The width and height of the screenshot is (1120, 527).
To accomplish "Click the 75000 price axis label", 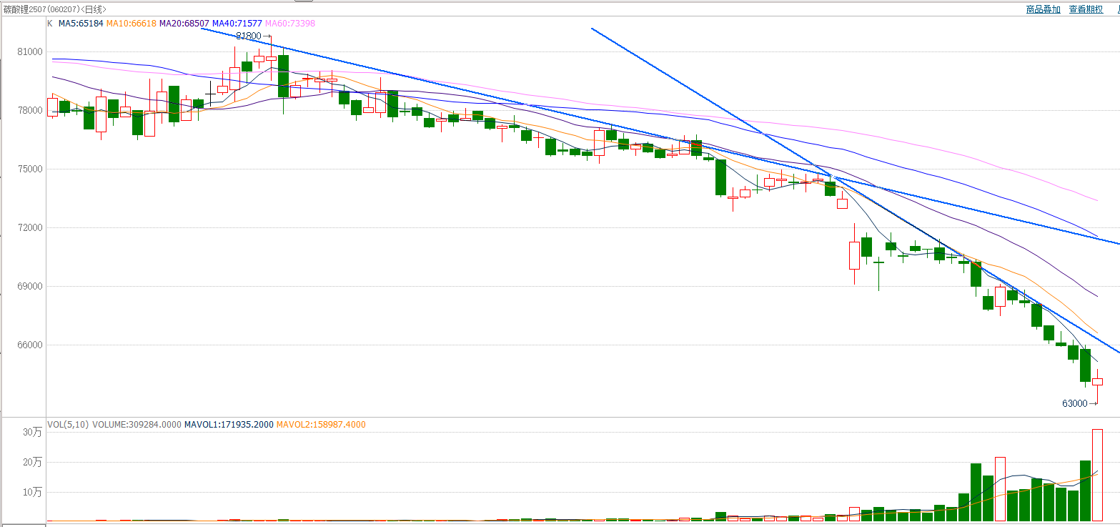I will click(31, 169).
